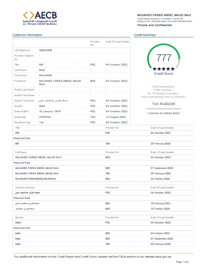Click the aecb.gov.ae footer website text
This screenshot has width=206, height=275.
pos(163,257)
